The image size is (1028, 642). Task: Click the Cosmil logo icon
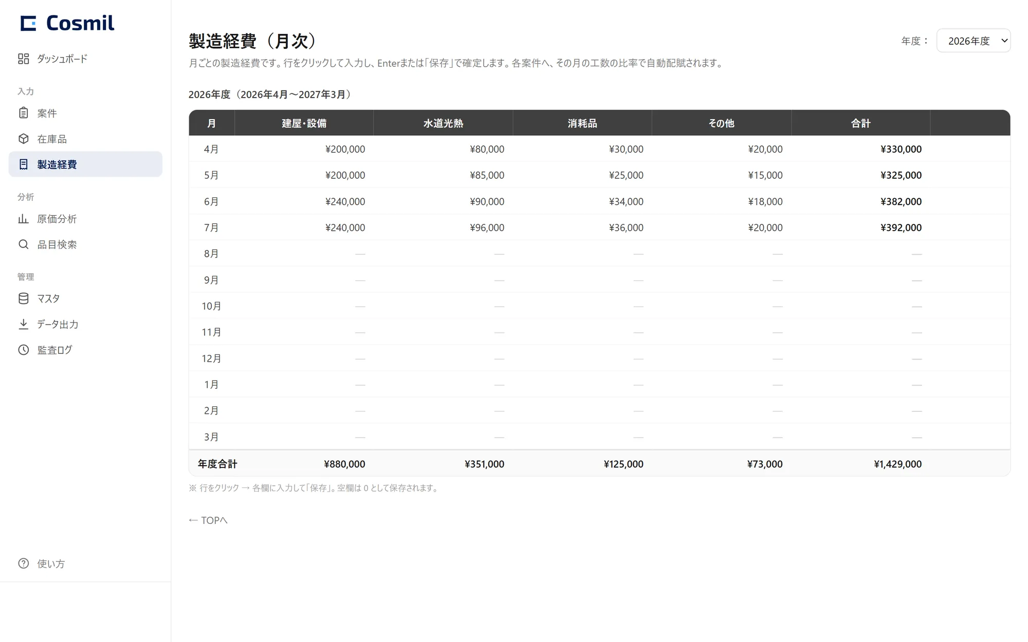point(28,23)
